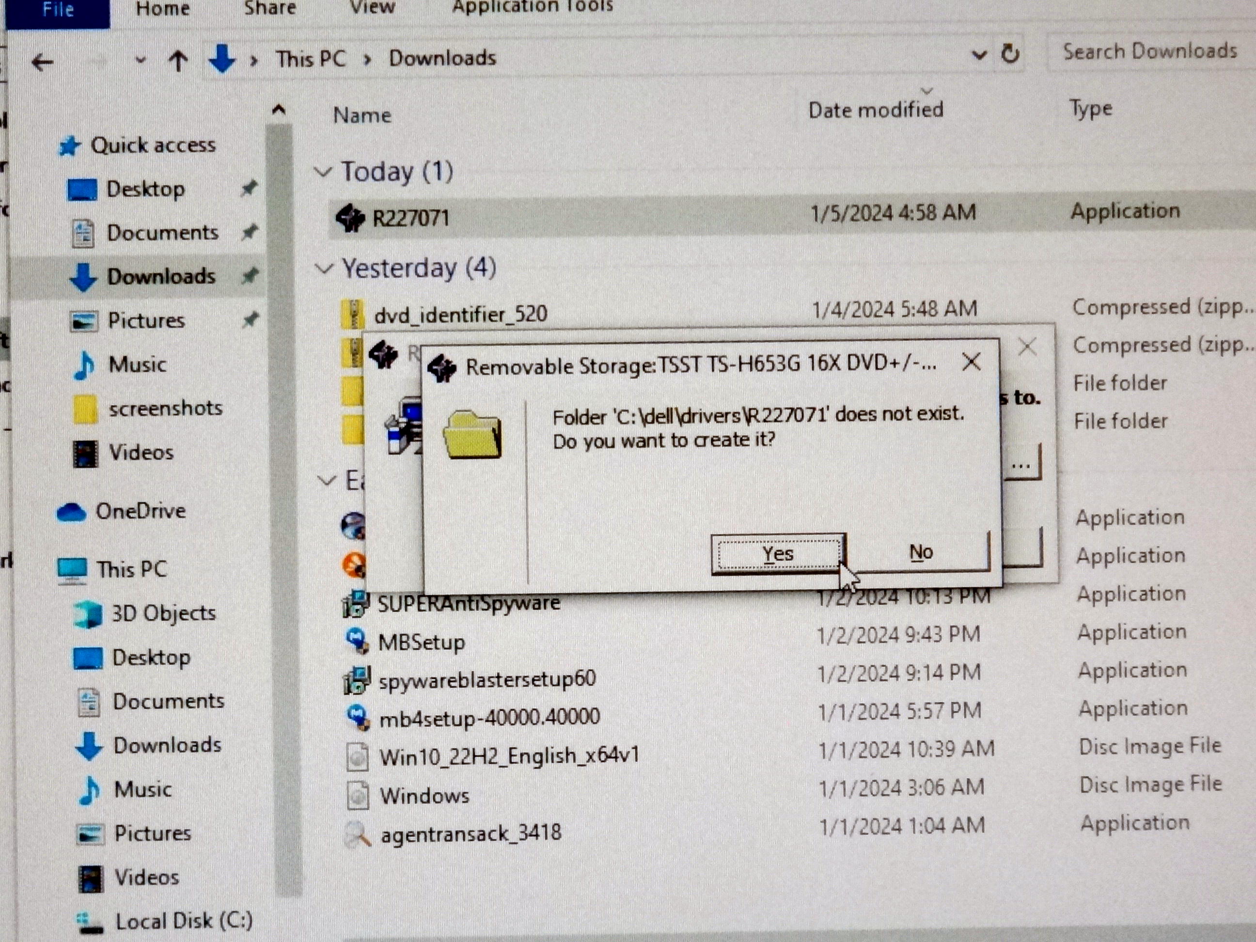Open recent locations dropdown arrow
Screen dimensions: 1256x942
click(x=140, y=60)
